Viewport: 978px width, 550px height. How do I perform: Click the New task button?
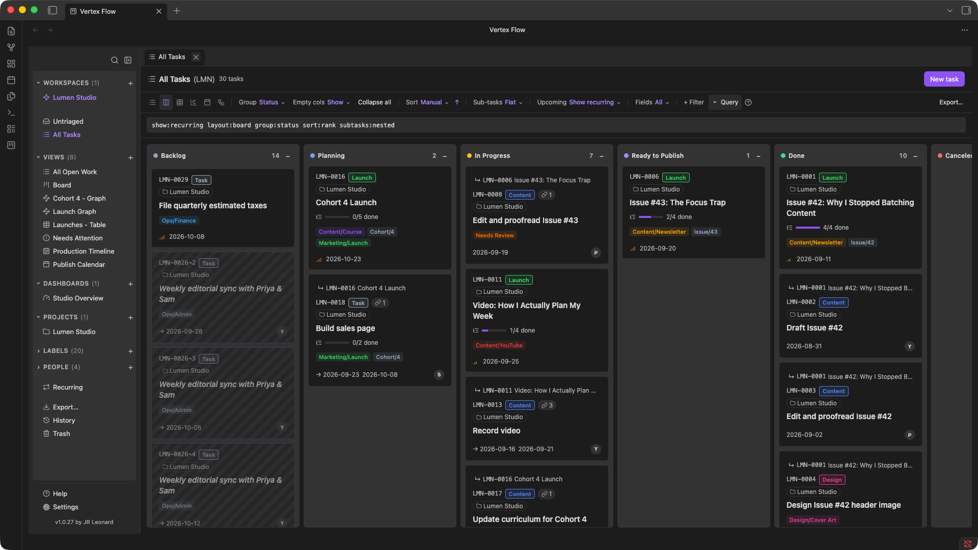[x=944, y=79]
